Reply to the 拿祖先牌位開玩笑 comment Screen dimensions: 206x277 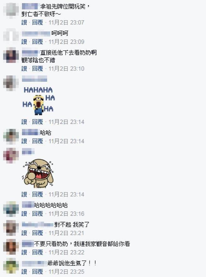(x=37, y=22)
